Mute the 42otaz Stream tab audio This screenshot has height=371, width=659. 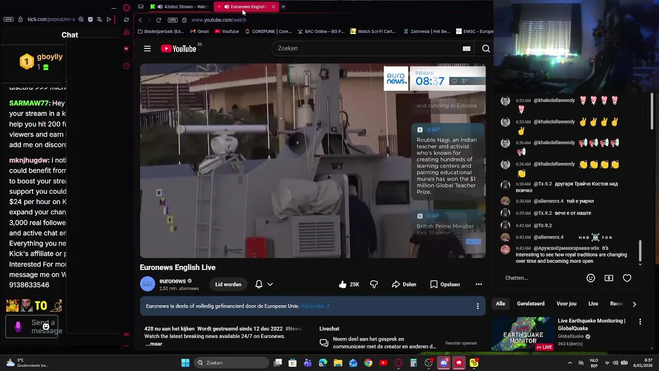[x=160, y=7]
